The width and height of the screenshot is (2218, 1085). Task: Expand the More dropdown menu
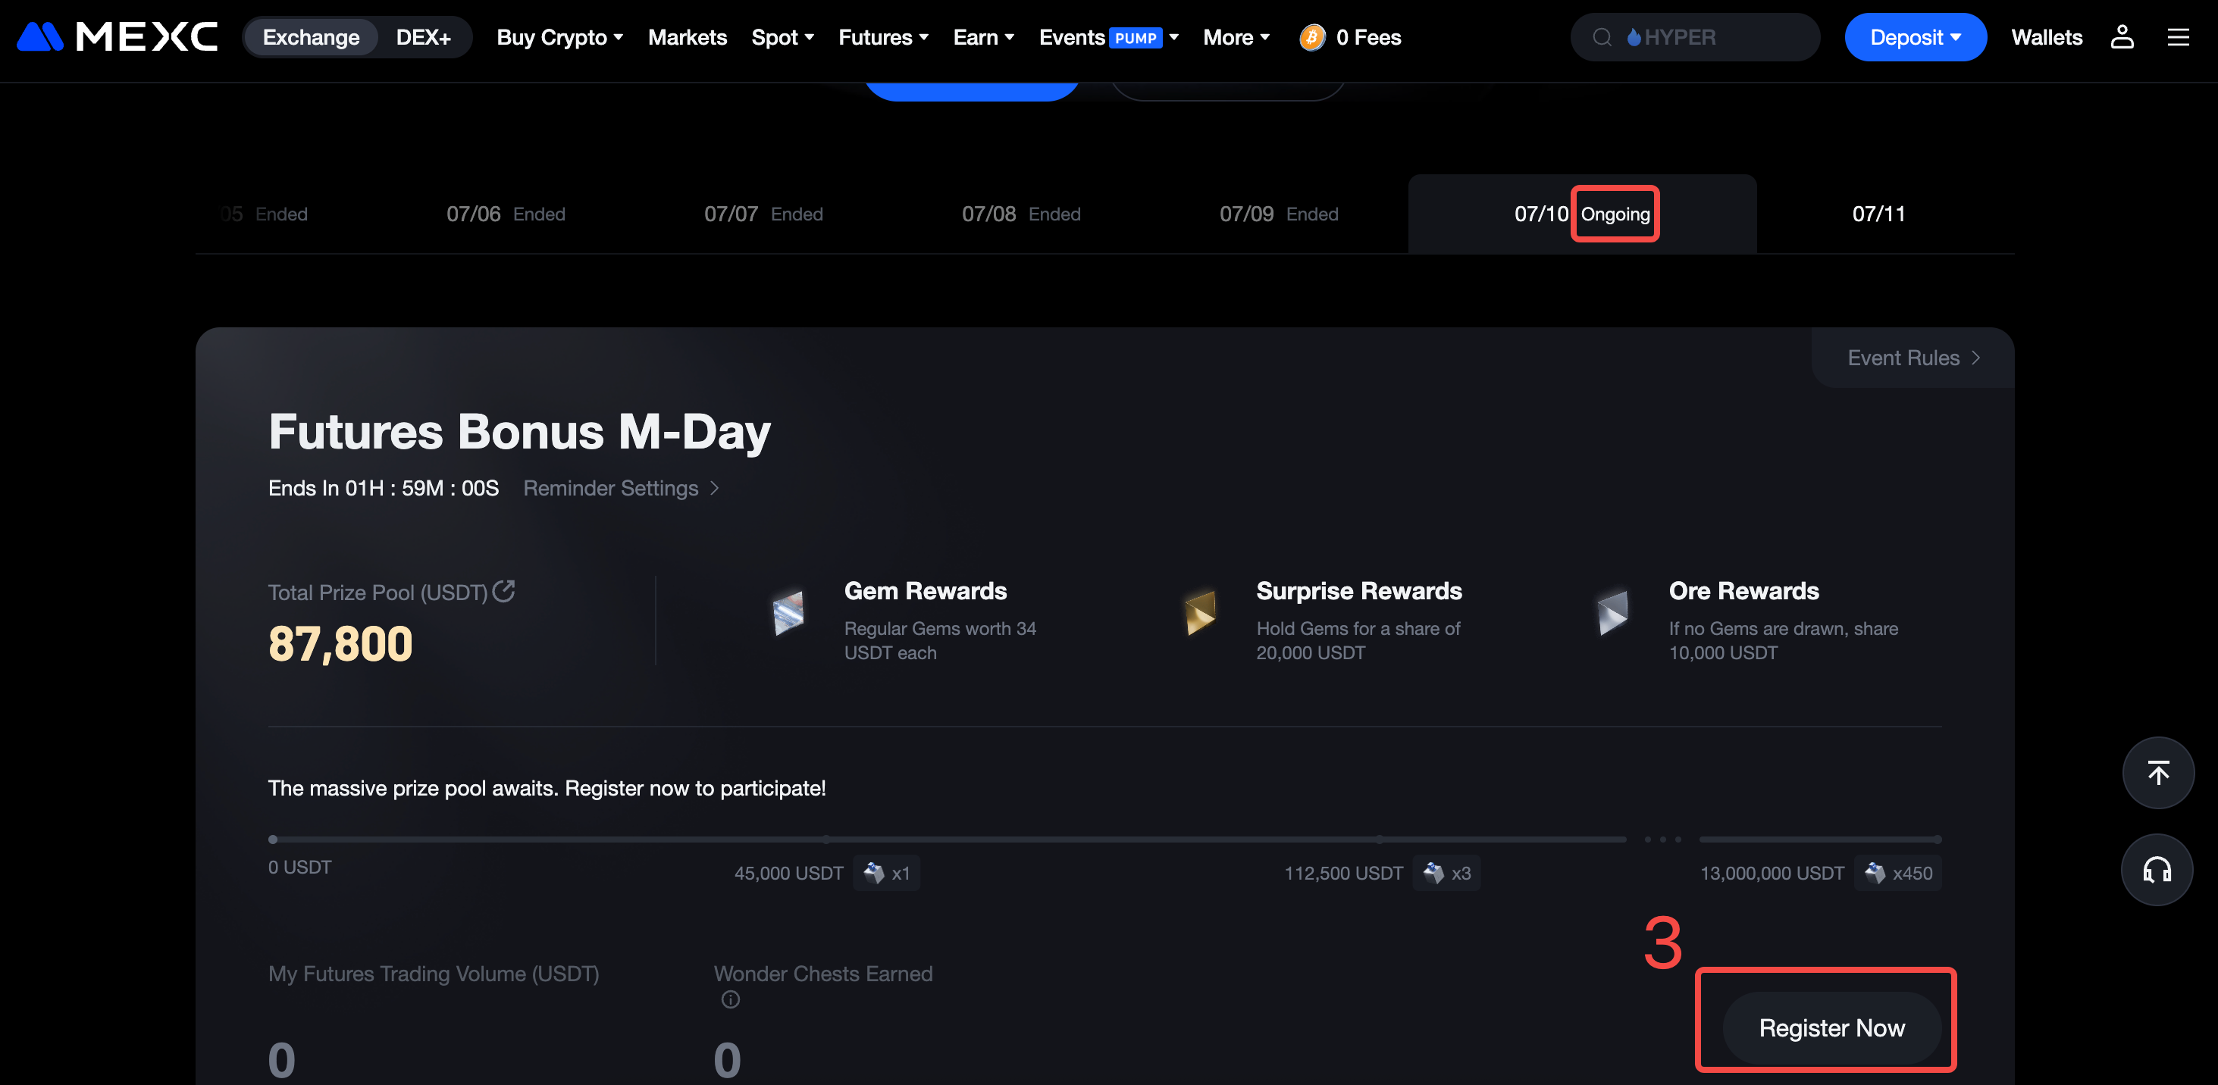(1236, 37)
